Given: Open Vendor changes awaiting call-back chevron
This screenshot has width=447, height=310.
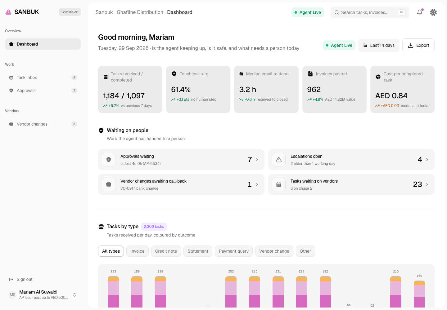Looking at the screenshot, I should pyautogui.click(x=257, y=184).
